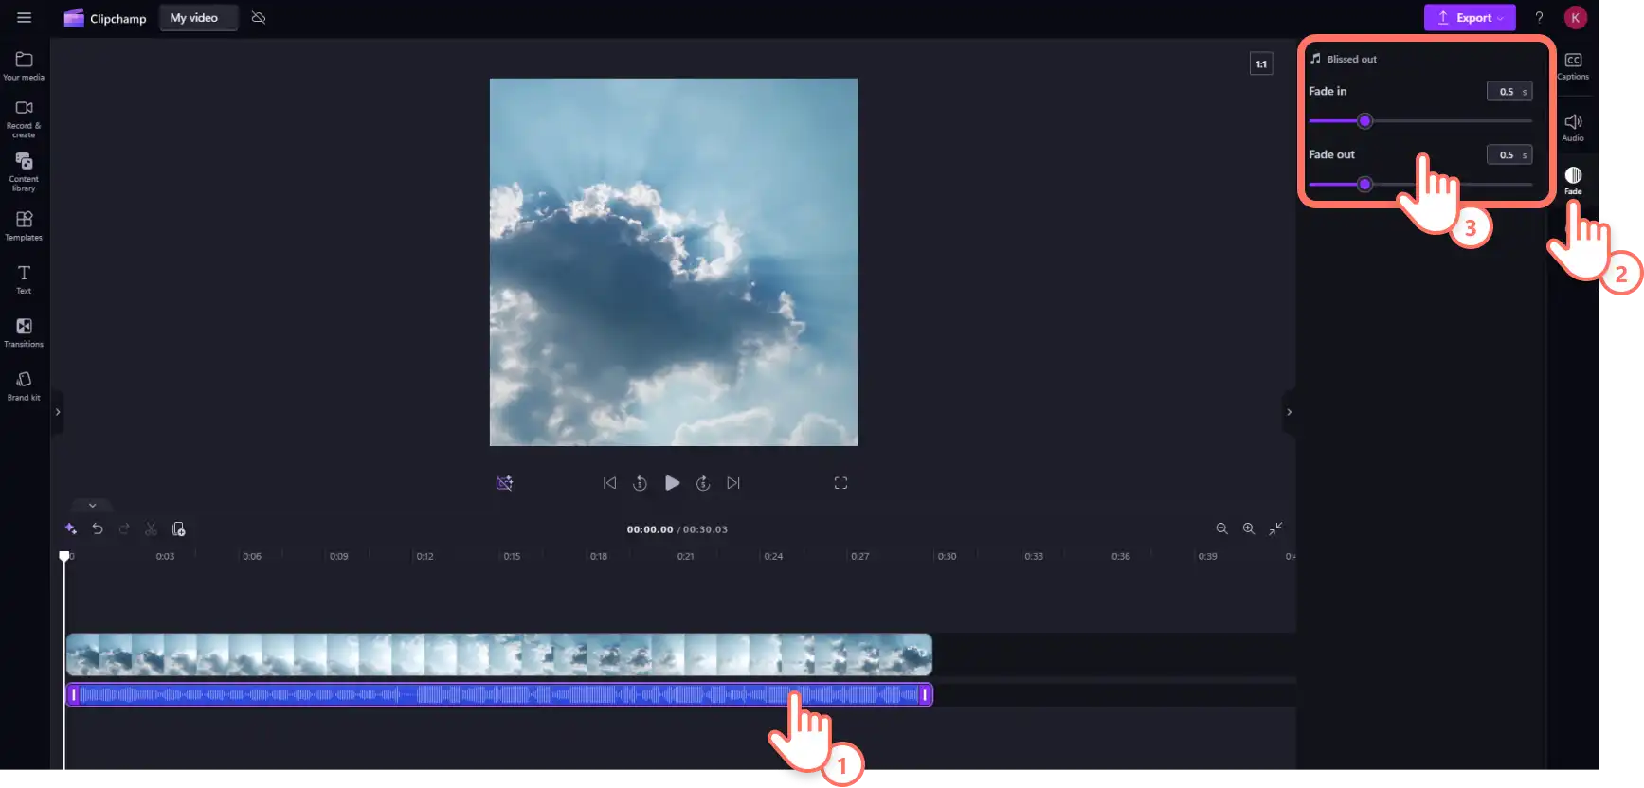The image size is (1644, 788).
Task: Click the 0:15 mark on the ruler
Action: [512, 556]
